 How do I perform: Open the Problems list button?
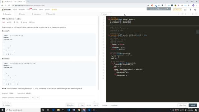pyautogui.click(x=7, y=105)
